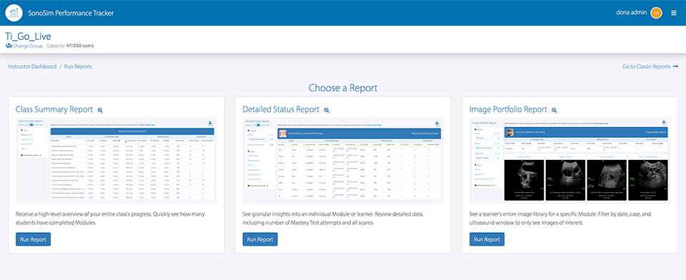Viewport: 686px width, 280px height.
Task: Click the SonoSim Performance Tracker title
Action: [x=71, y=13]
